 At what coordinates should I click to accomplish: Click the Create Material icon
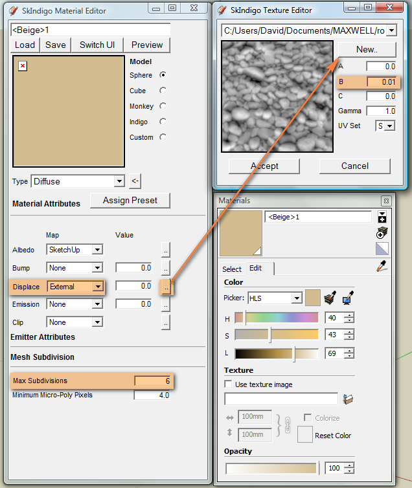click(x=382, y=233)
